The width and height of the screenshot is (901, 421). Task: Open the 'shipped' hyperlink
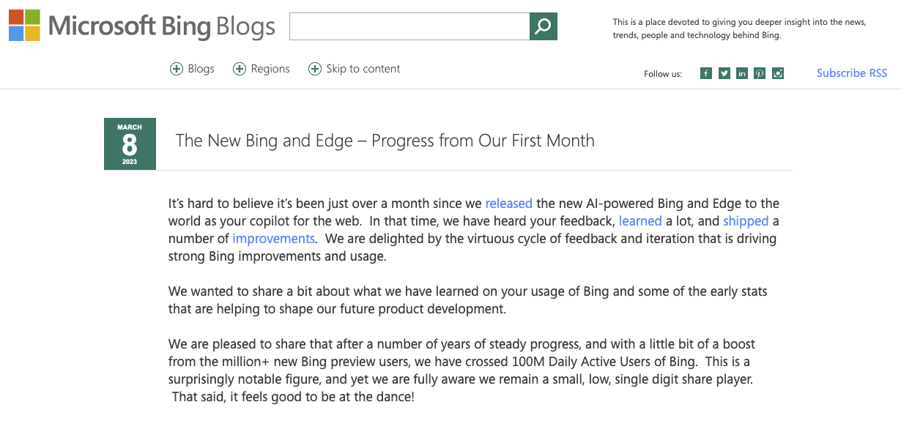746,221
